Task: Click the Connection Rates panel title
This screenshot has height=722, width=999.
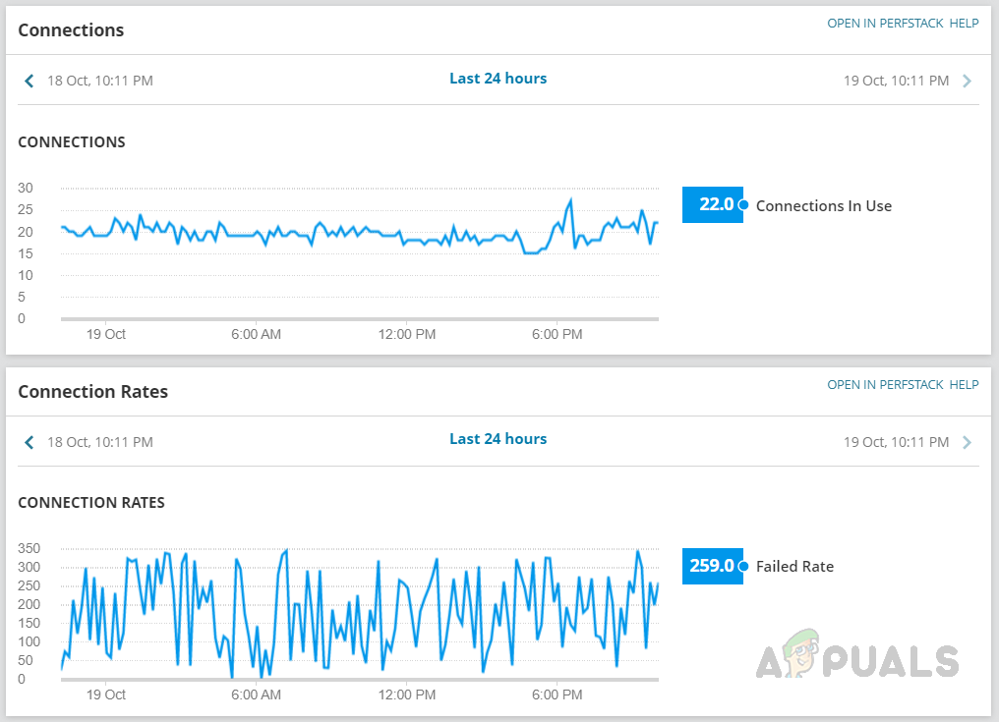Action: click(92, 391)
